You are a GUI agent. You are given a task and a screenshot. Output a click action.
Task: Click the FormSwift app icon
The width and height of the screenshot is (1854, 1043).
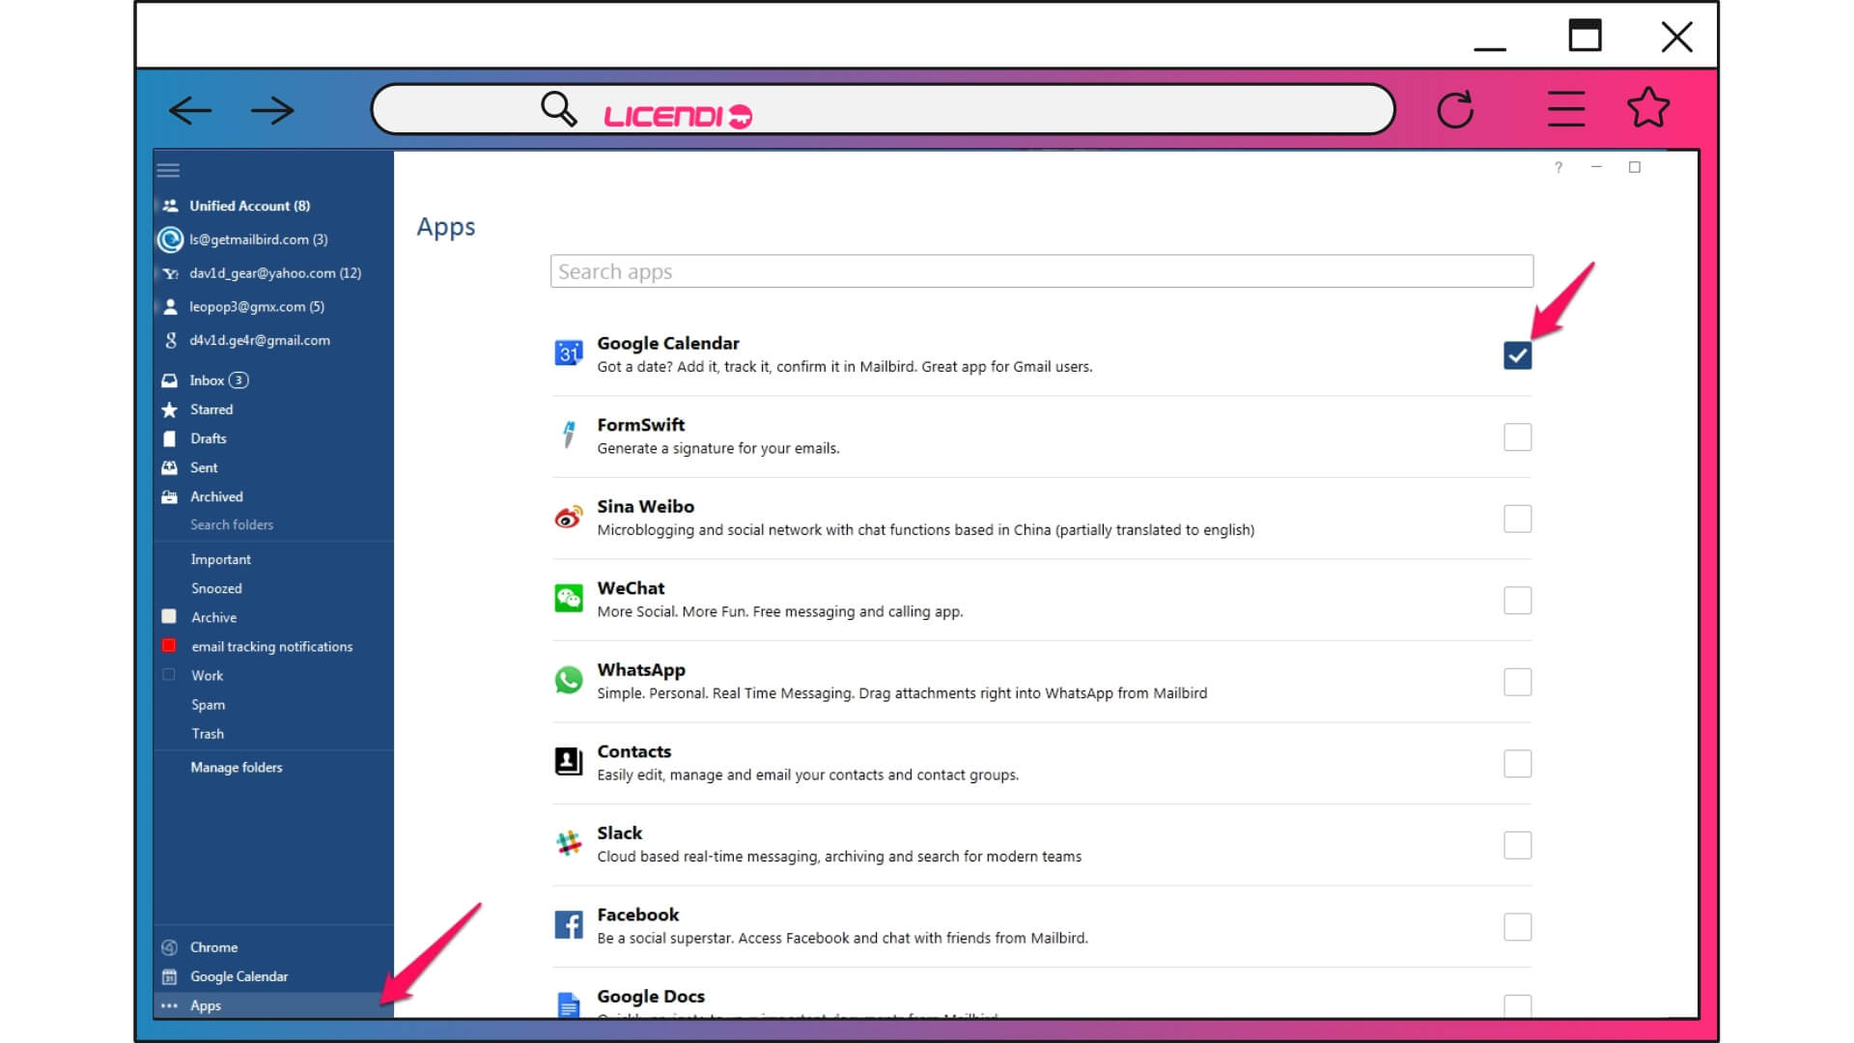(x=568, y=435)
